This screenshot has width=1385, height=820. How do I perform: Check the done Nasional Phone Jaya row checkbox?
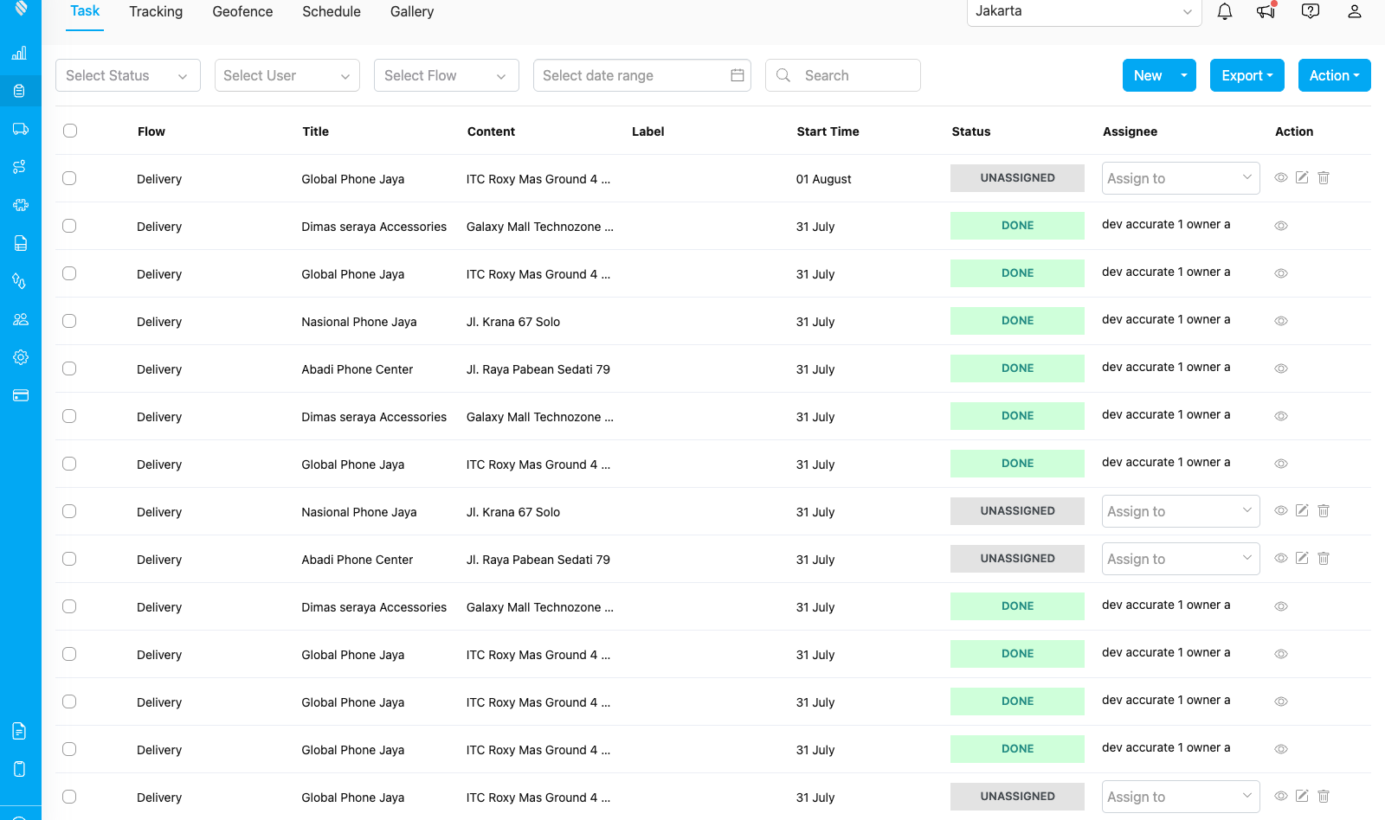[69, 321]
